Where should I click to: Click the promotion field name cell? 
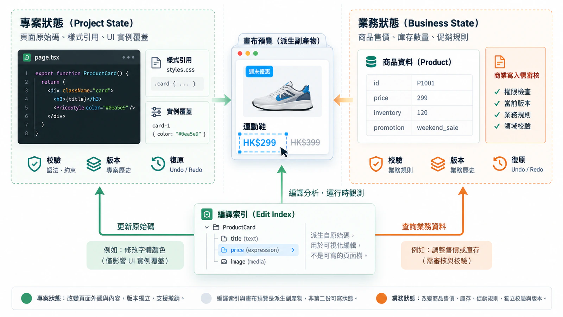click(389, 128)
